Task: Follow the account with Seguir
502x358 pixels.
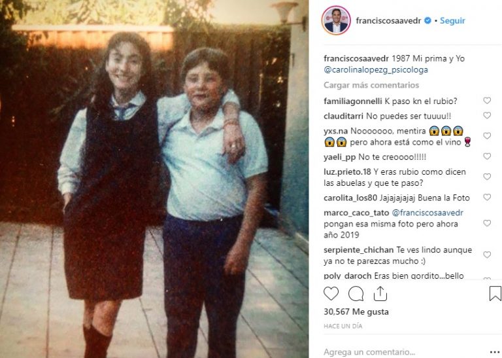Action: pyautogui.click(x=452, y=20)
